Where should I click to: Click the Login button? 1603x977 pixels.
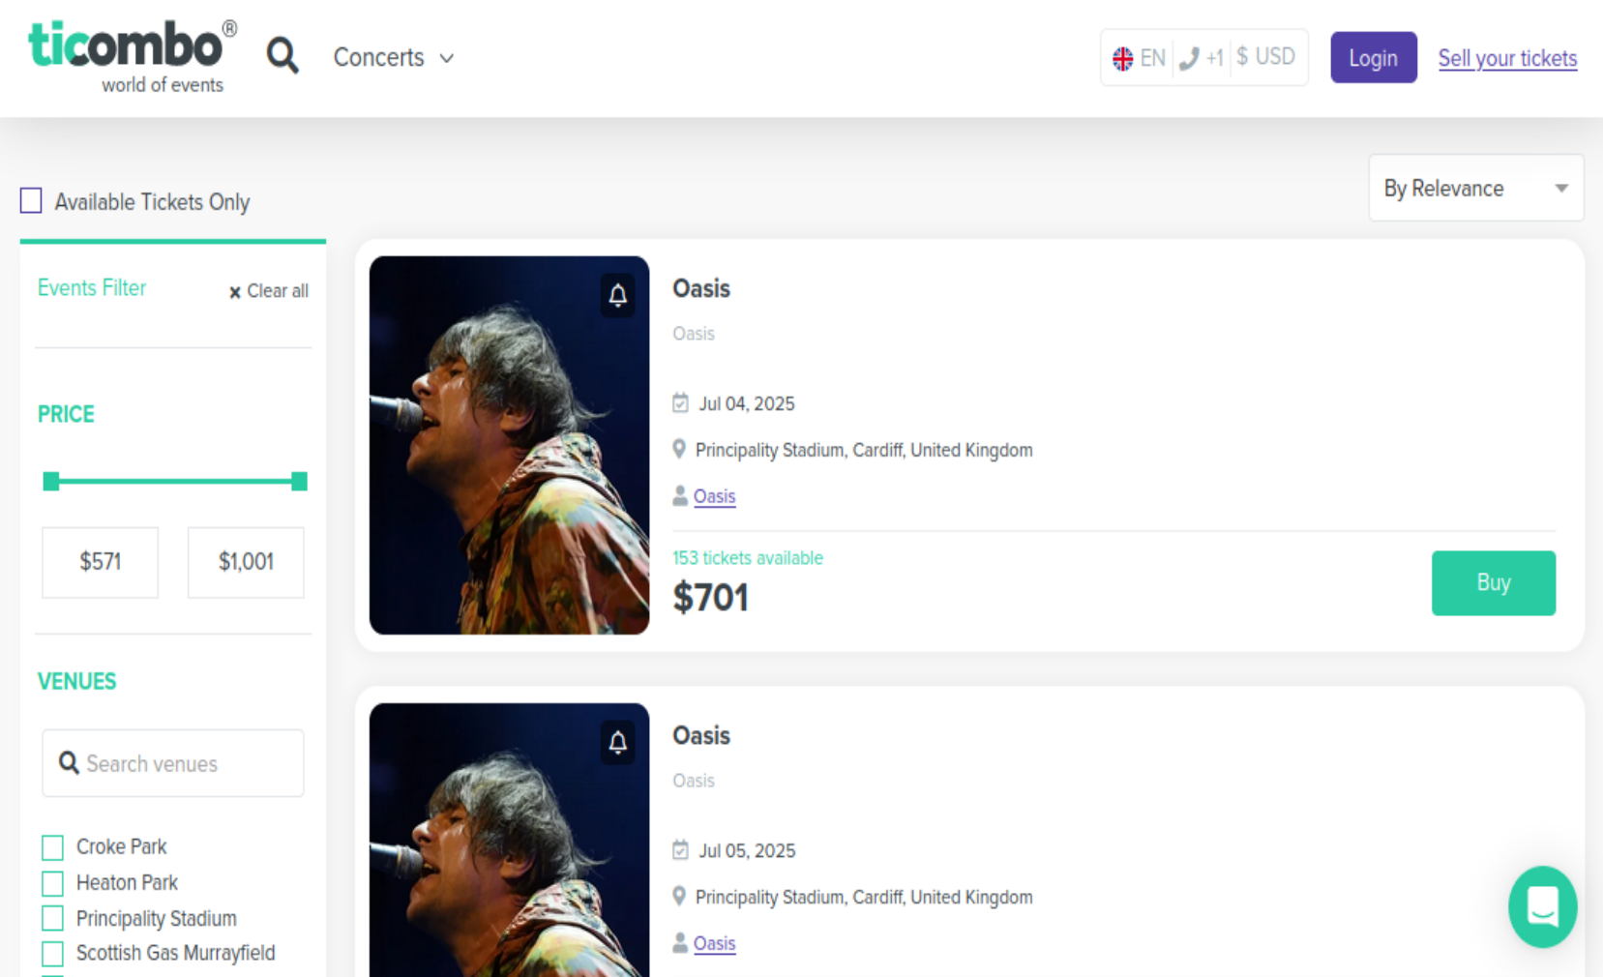click(1373, 58)
